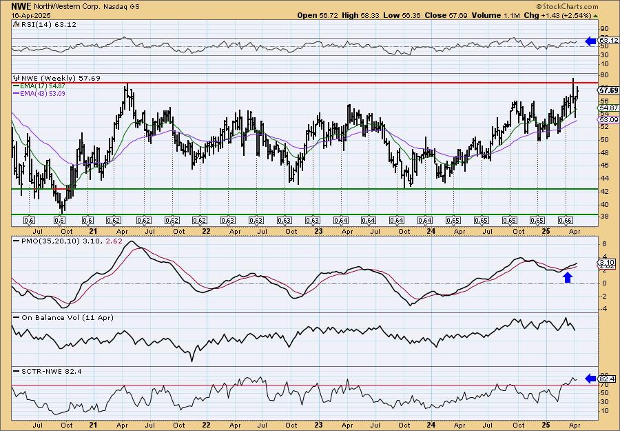620x431 pixels.
Task: Click the EMA(17) 54.87 legend text
Action: click(43, 86)
